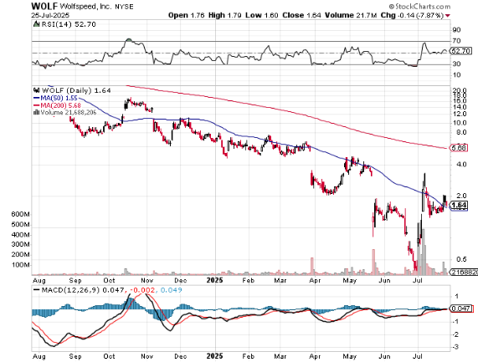Screen dimensions: 478x362
Task: Click the High 1.79 value
Action: point(225,15)
